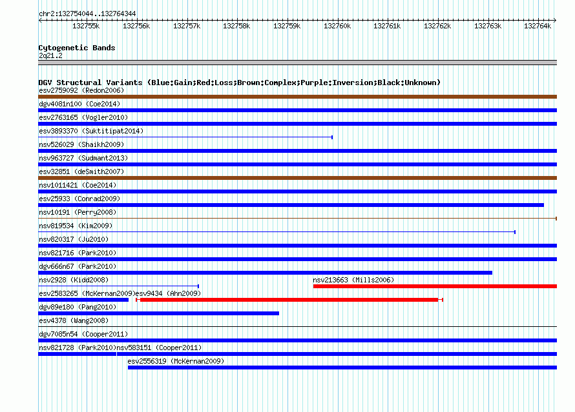The image size is (575, 412).
Task: Select the esv2556319 (McKernan2009) label
Action: point(176,361)
